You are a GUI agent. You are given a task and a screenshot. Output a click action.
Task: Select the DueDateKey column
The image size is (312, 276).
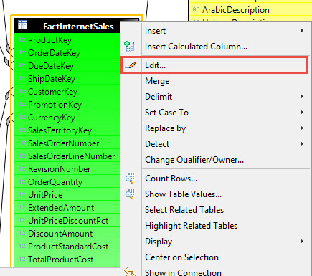pyautogui.click(x=67, y=65)
